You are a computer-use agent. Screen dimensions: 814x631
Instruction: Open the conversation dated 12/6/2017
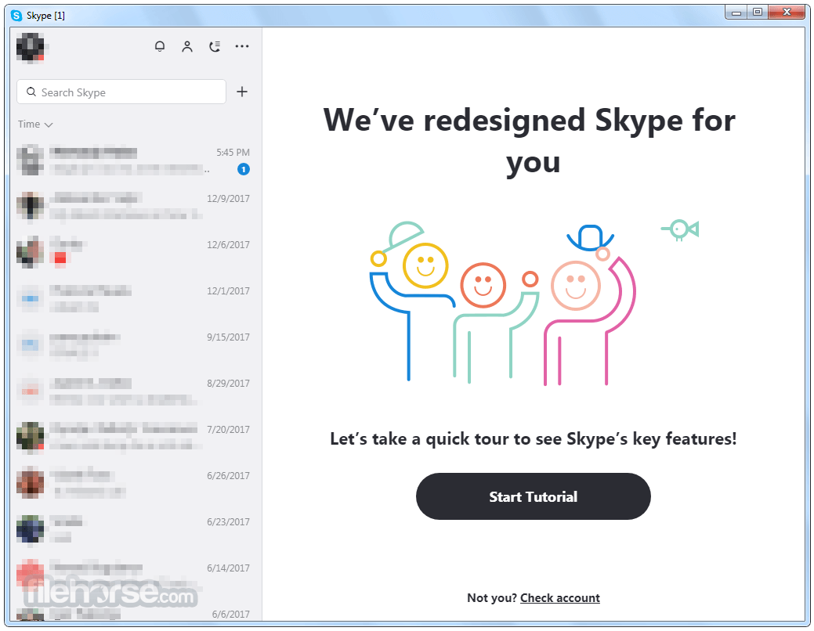[x=136, y=253]
